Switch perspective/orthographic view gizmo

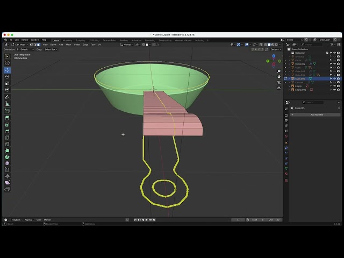[x=279, y=88]
